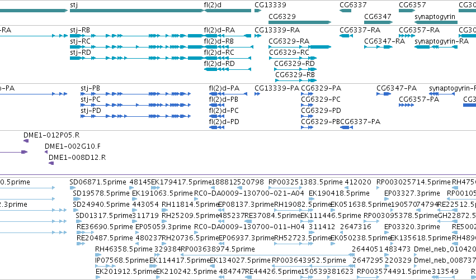The height and width of the screenshot is (280, 476).
Task: Select the CG13339-RA transcript
Action: [x=258, y=36]
